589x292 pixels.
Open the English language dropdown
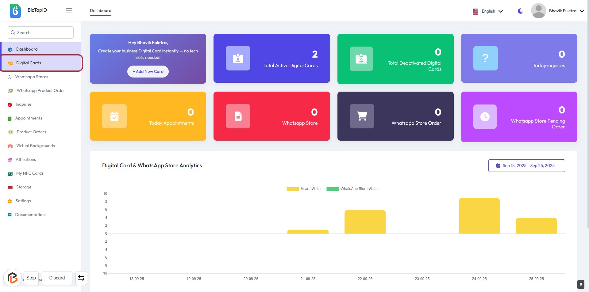488,11
